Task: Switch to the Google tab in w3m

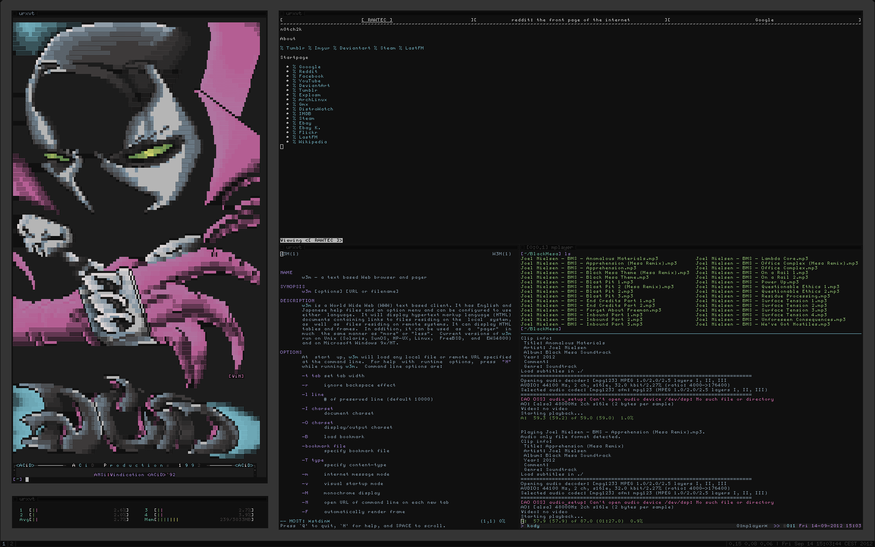Action: 765,20
